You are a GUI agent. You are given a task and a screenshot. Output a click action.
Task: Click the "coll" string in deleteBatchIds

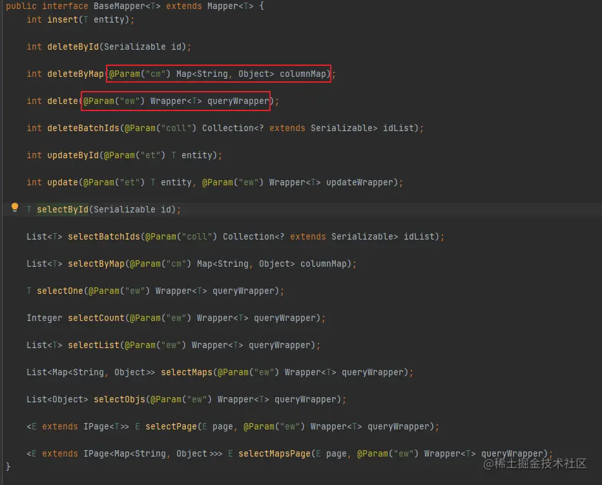176,128
